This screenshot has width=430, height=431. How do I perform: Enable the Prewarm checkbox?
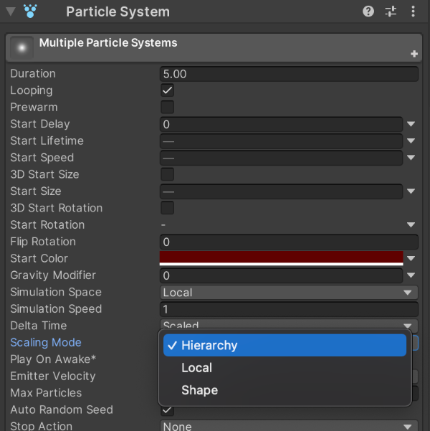point(167,107)
